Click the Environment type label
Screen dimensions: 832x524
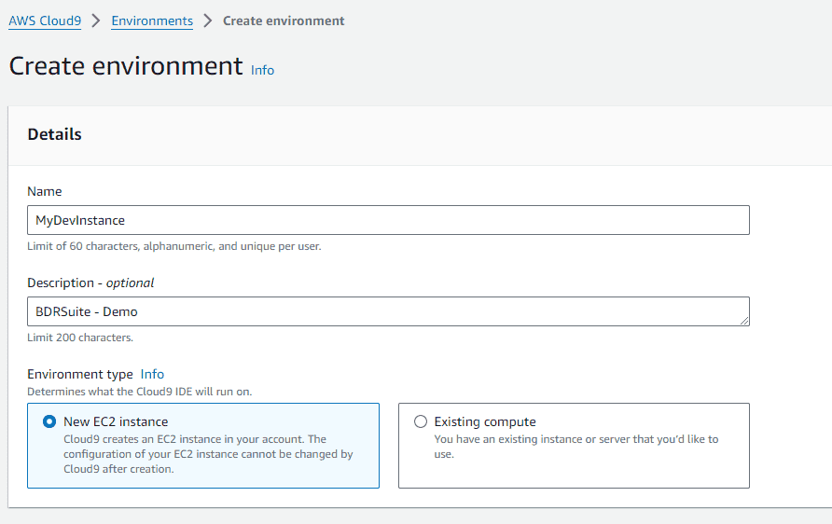click(80, 374)
